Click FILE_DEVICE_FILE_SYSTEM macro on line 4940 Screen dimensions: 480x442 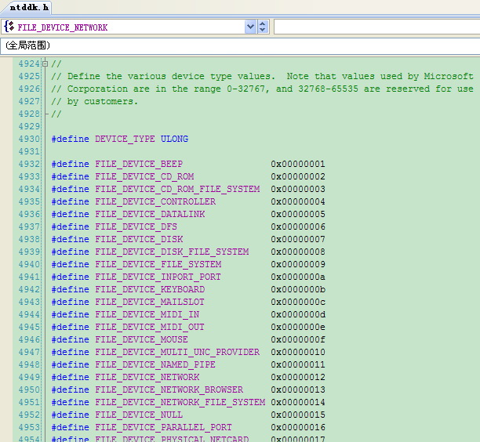158,264
